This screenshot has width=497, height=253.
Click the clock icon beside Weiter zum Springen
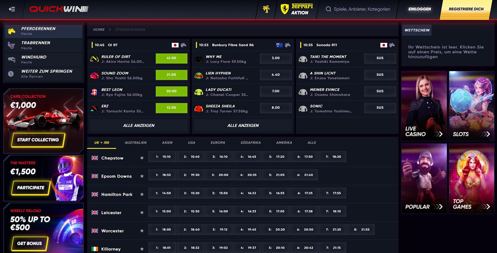[11, 74]
